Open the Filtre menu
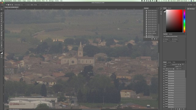Viewport: 196px width, 110px height. pyautogui.click(x=43, y=1)
